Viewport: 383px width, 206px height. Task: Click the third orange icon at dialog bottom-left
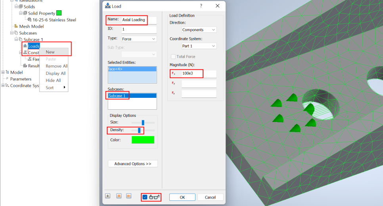(x=128, y=196)
